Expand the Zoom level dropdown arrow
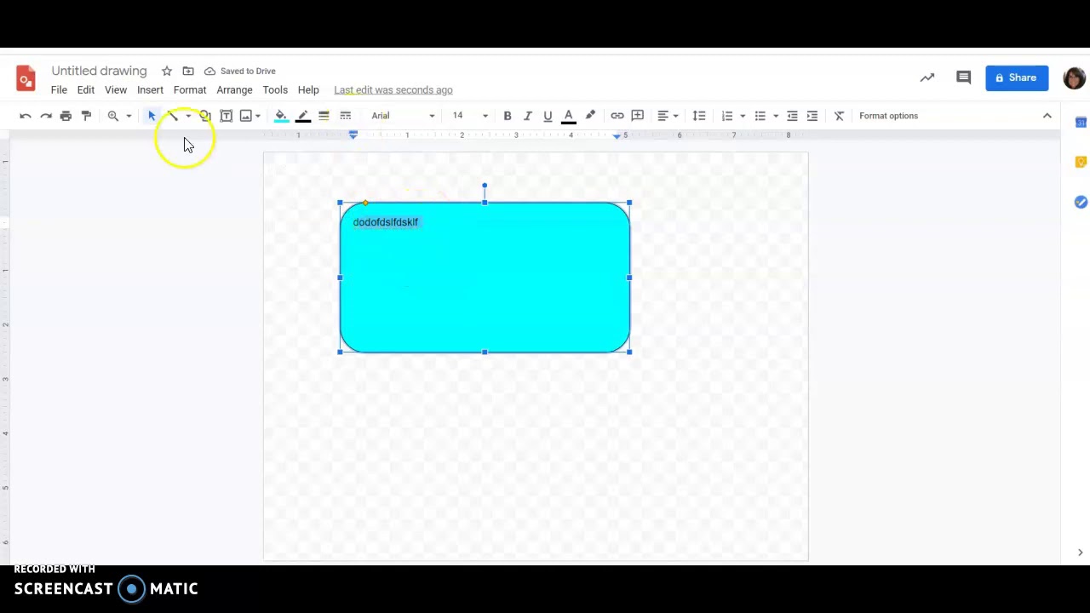 pos(129,116)
